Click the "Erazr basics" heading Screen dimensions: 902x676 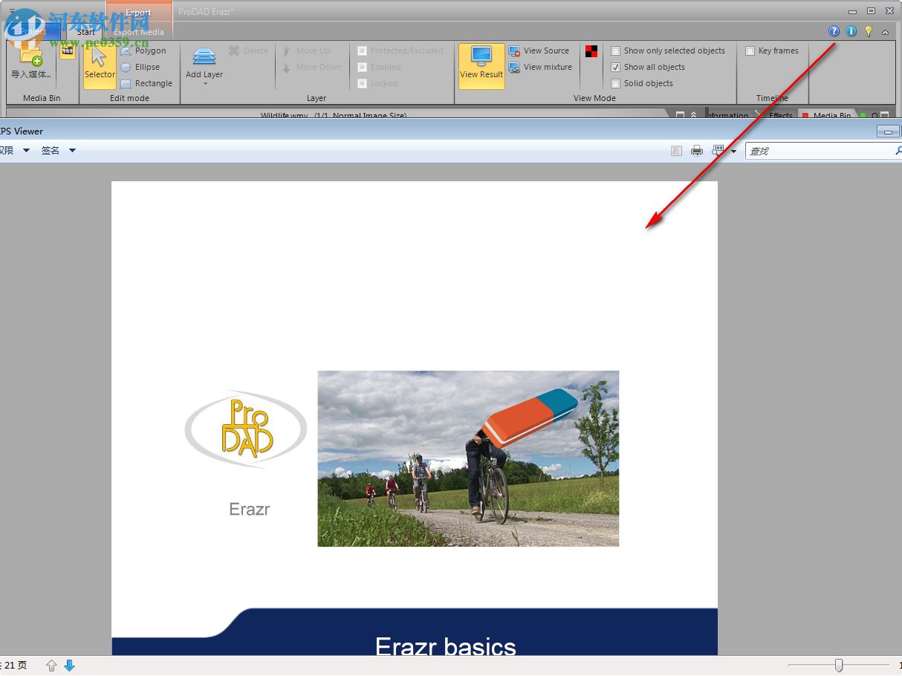pos(446,646)
